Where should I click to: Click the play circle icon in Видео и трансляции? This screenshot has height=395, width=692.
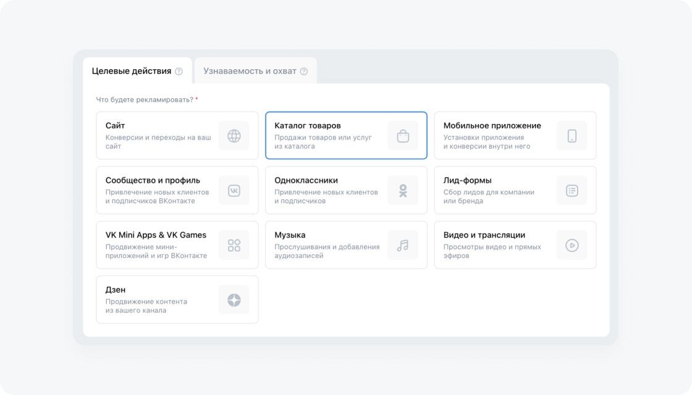[572, 245]
